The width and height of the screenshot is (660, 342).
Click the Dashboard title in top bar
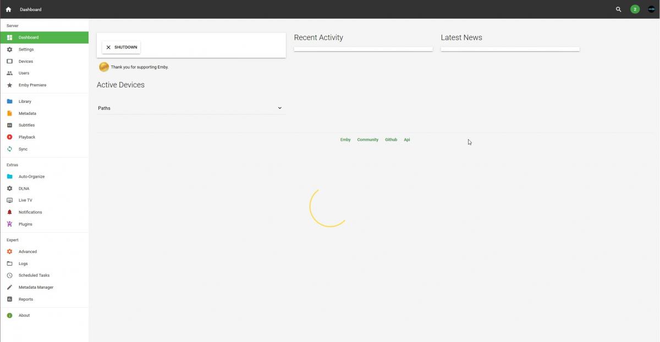coord(30,9)
